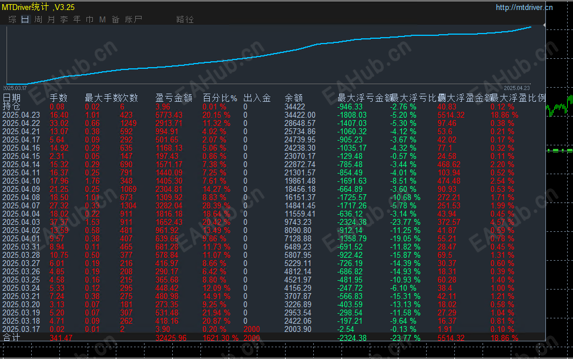Switch to the 月 monthly tab
Viewport: 573px width, 359px height.
[x=51, y=19]
